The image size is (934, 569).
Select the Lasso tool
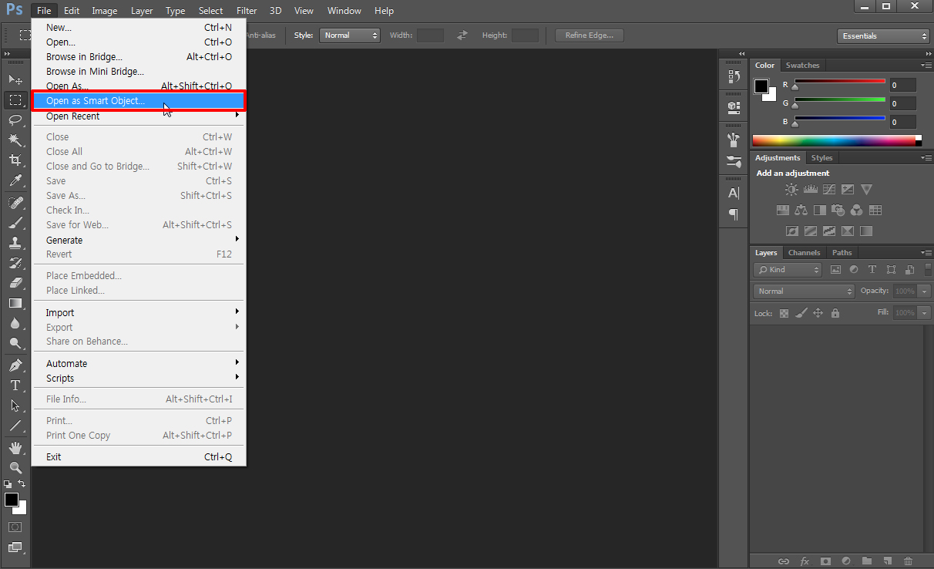coord(15,120)
